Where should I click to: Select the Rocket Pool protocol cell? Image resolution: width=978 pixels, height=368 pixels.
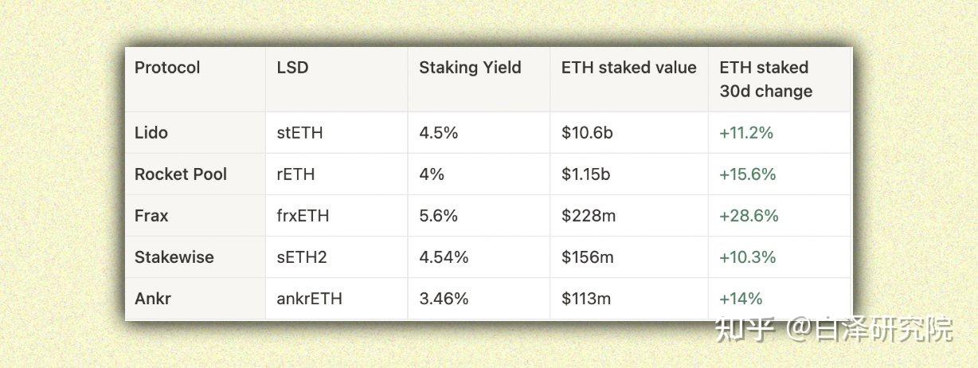(x=181, y=174)
